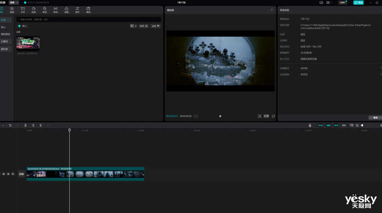Viewport: 382px width, 213px height.
Task: Delete right of playhead tool
Action: [x=41, y=126]
